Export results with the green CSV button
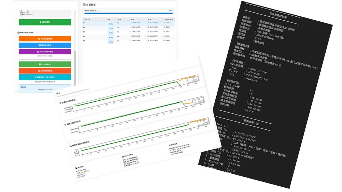 45,64
